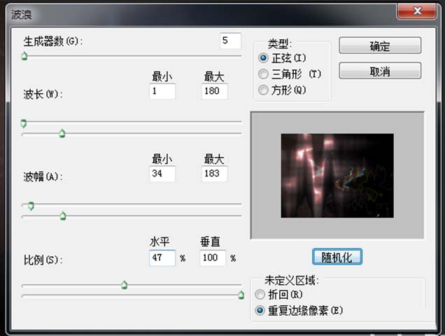
Task: Click the 波幅 minimum field showing 34
Action: click(162, 174)
